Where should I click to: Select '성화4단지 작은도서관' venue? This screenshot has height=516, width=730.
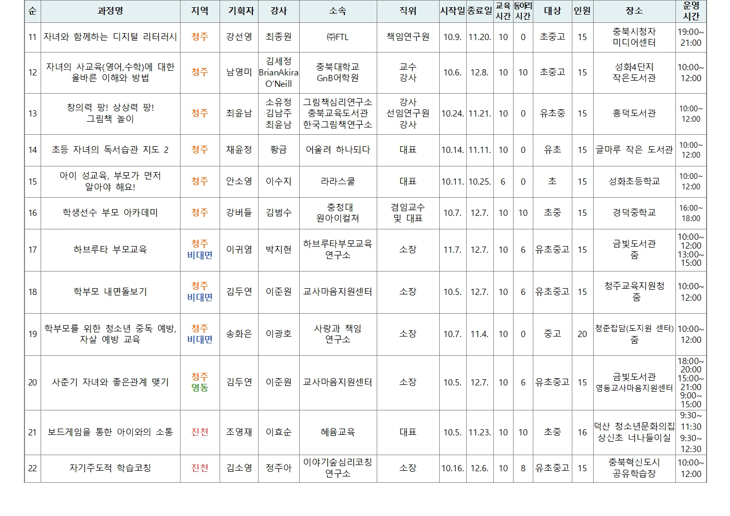pos(634,72)
